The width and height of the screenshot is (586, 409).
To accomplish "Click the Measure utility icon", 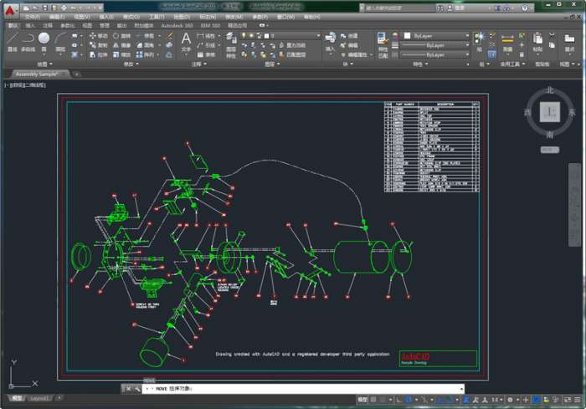I will (x=507, y=41).
